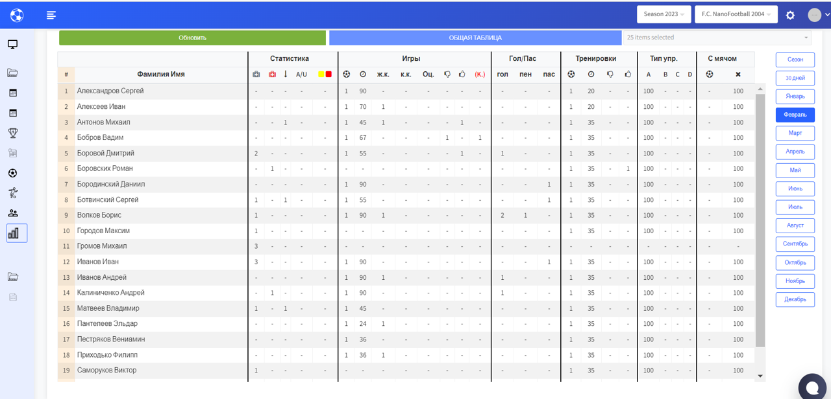Screen dimensions: 831x399
Task: Expand the '25 items selected' dropdown
Action: pos(717,38)
